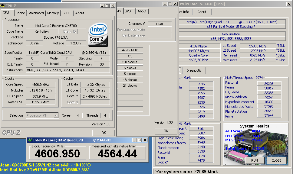The width and height of the screenshot is (293, 174).
Task: Click the Revision value 'B3'
Action: coord(102,64)
